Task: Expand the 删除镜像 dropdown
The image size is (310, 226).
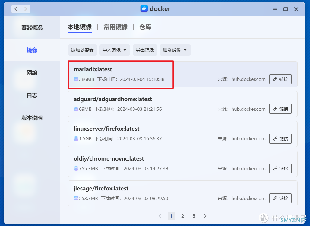Action: pos(175,50)
